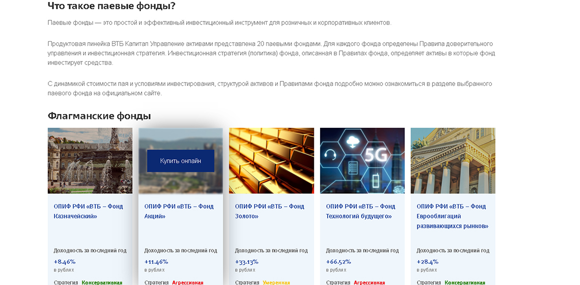Screen dimensions: 580x285
Task: Click "Консервативная" label under Фонд Казначейский
Action: (102, 282)
